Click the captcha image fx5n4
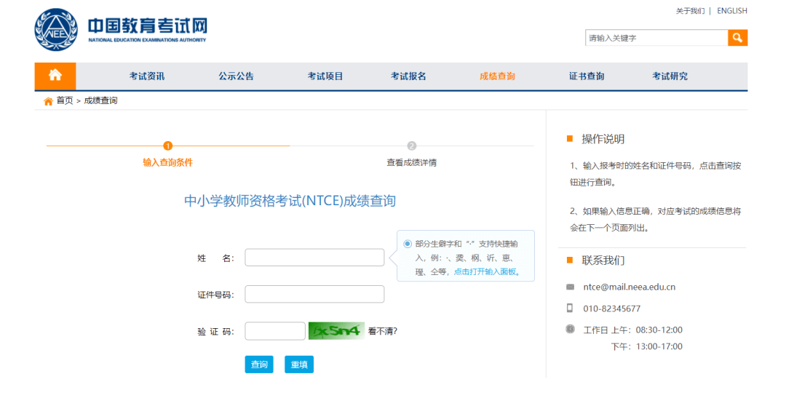 [336, 331]
